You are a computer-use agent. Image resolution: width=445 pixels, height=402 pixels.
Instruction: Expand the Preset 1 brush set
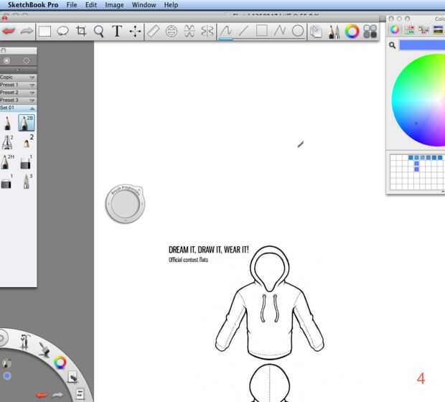pos(18,85)
